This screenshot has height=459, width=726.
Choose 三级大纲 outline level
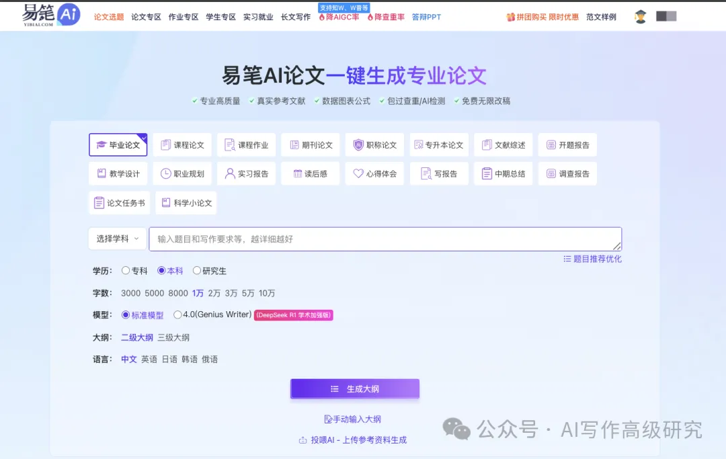(x=173, y=337)
